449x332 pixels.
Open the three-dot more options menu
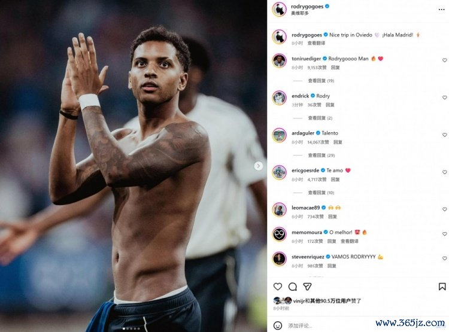pyautogui.click(x=441, y=10)
